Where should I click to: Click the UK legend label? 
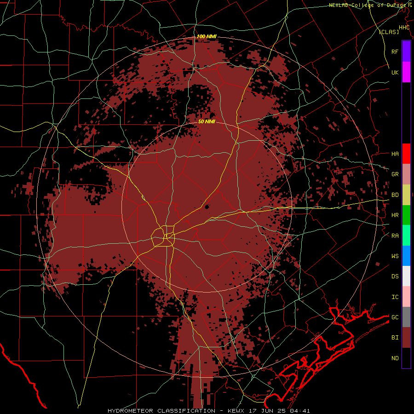[395, 72]
